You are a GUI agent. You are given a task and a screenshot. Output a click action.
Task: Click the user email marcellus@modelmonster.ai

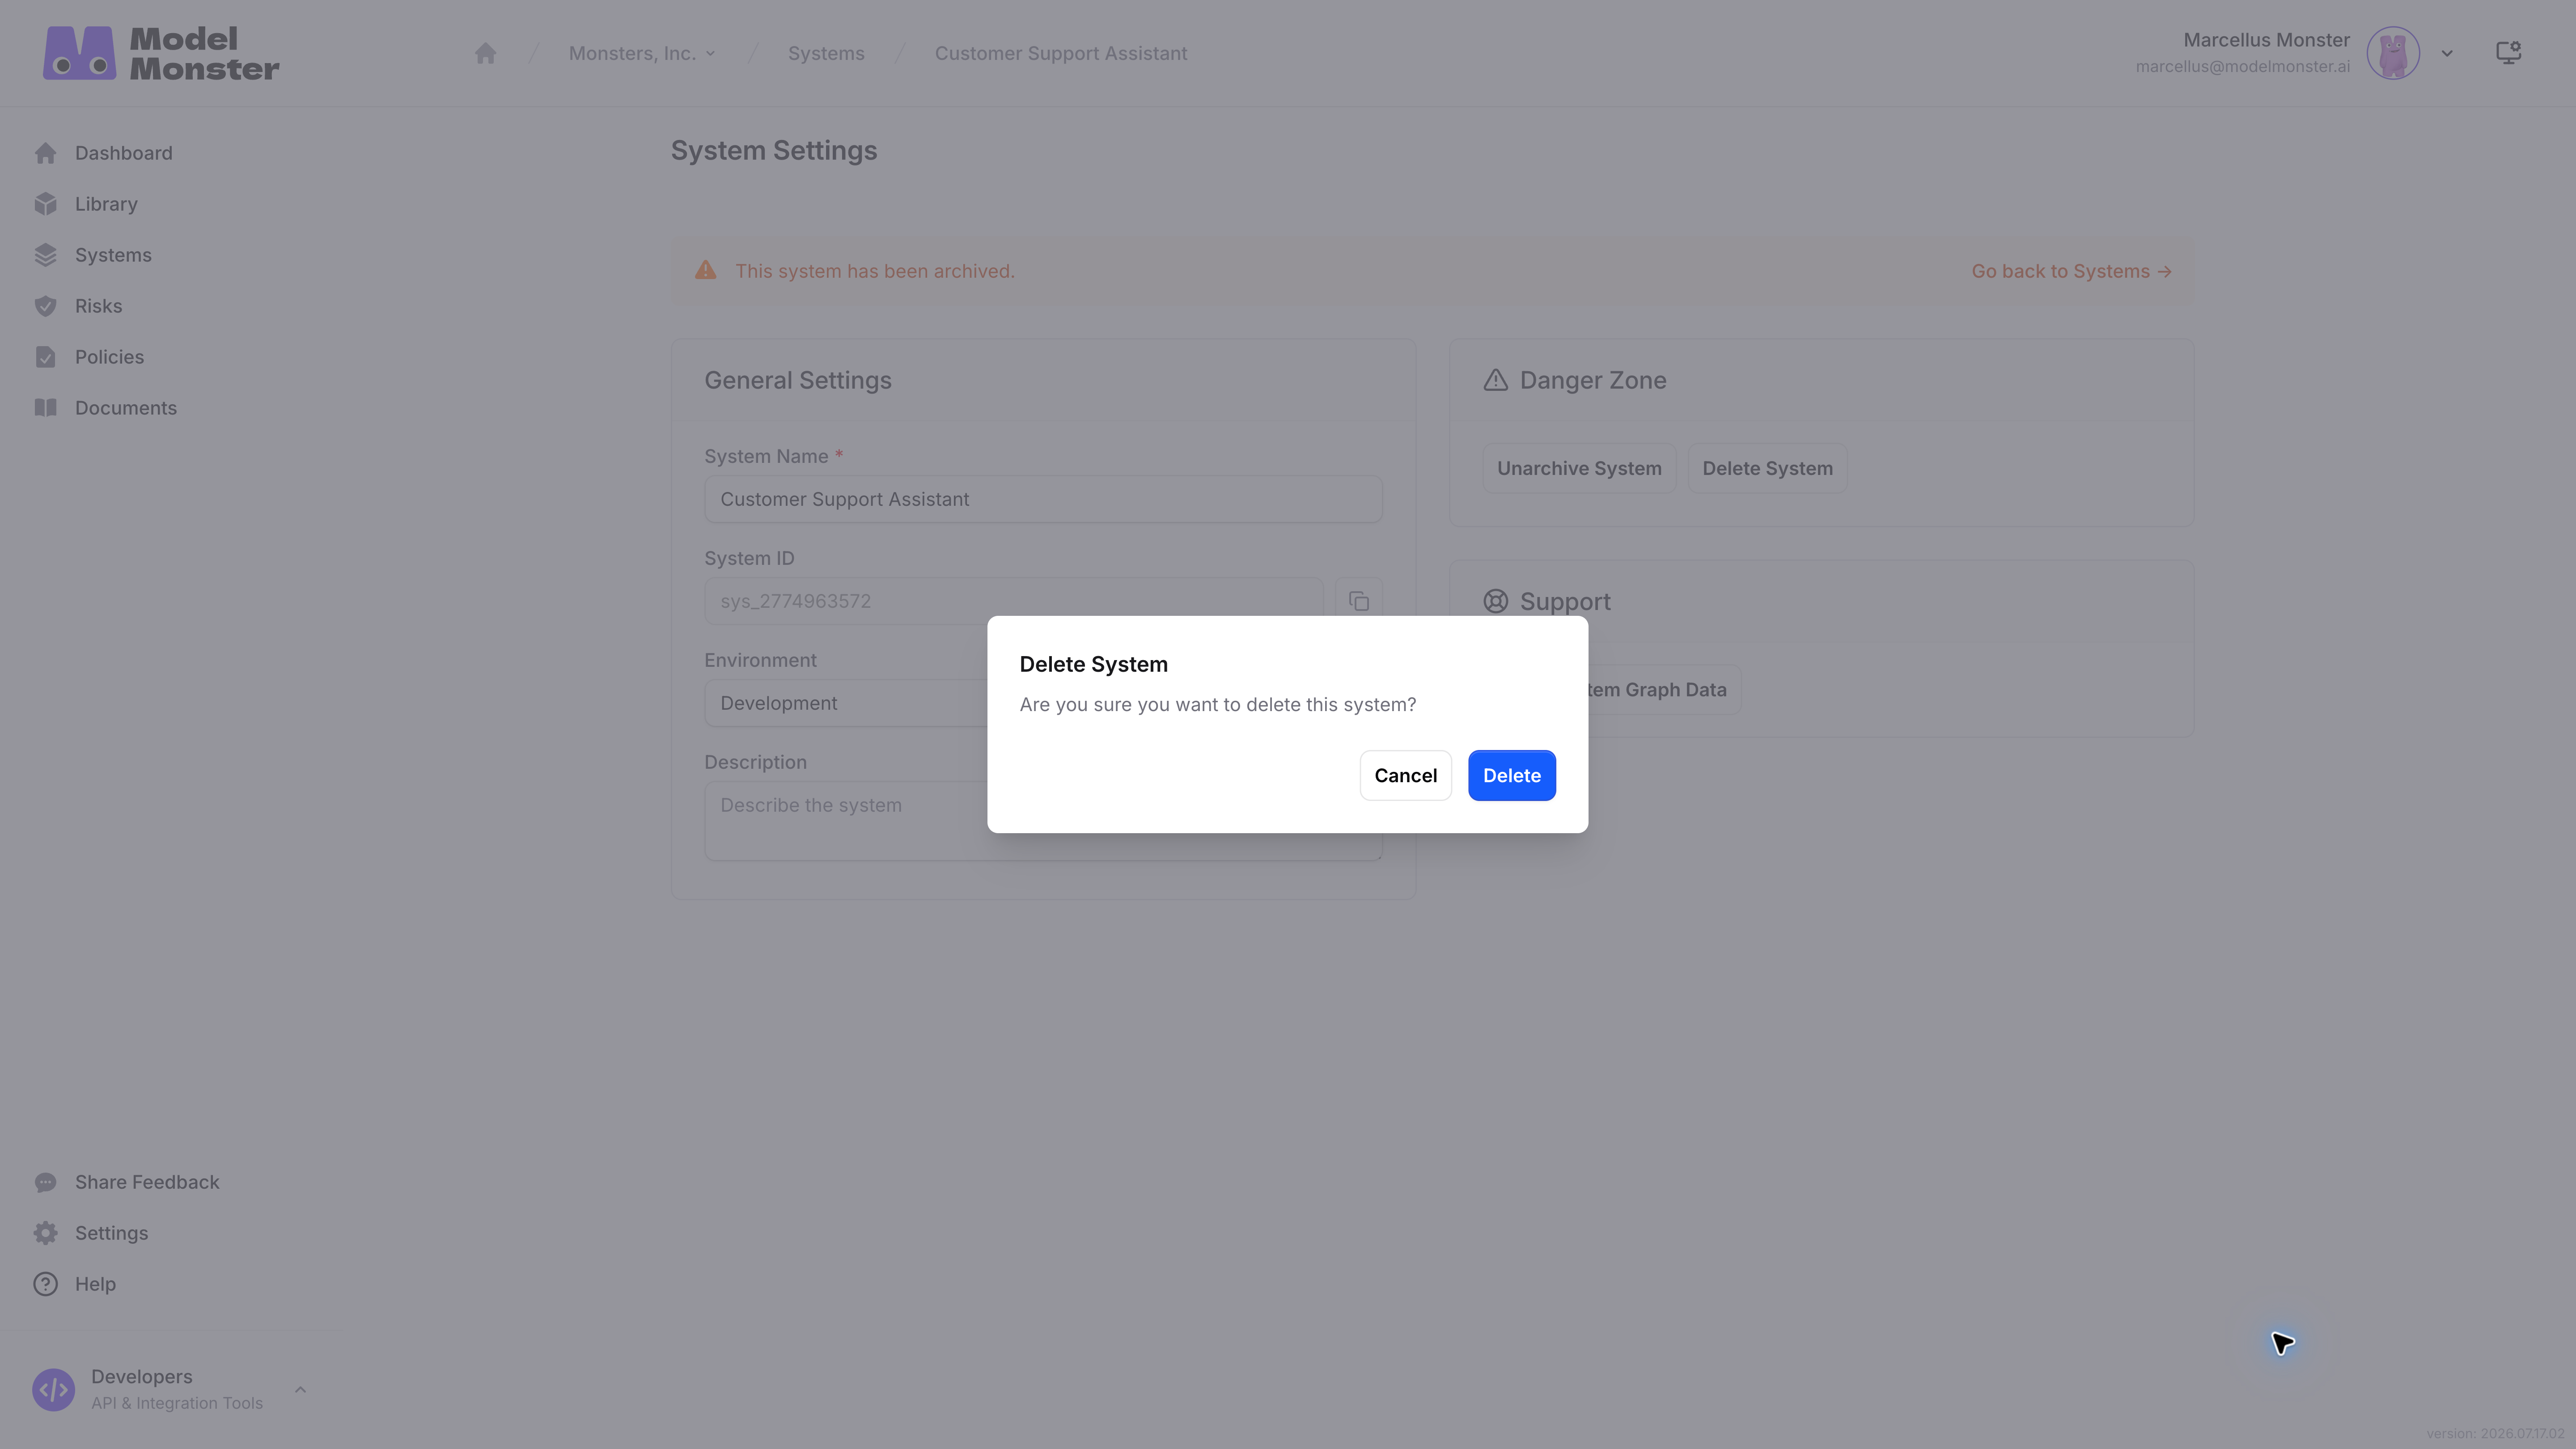[2242, 67]
